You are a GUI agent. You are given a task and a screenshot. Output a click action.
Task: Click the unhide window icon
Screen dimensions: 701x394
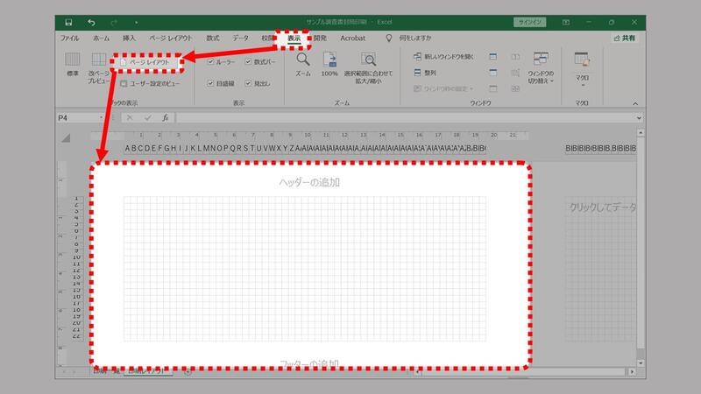coord(493,88)
